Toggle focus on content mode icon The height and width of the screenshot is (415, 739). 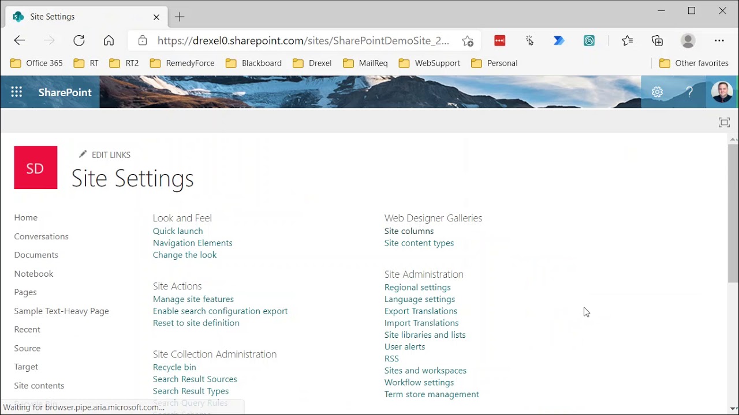tap(724, 122)
